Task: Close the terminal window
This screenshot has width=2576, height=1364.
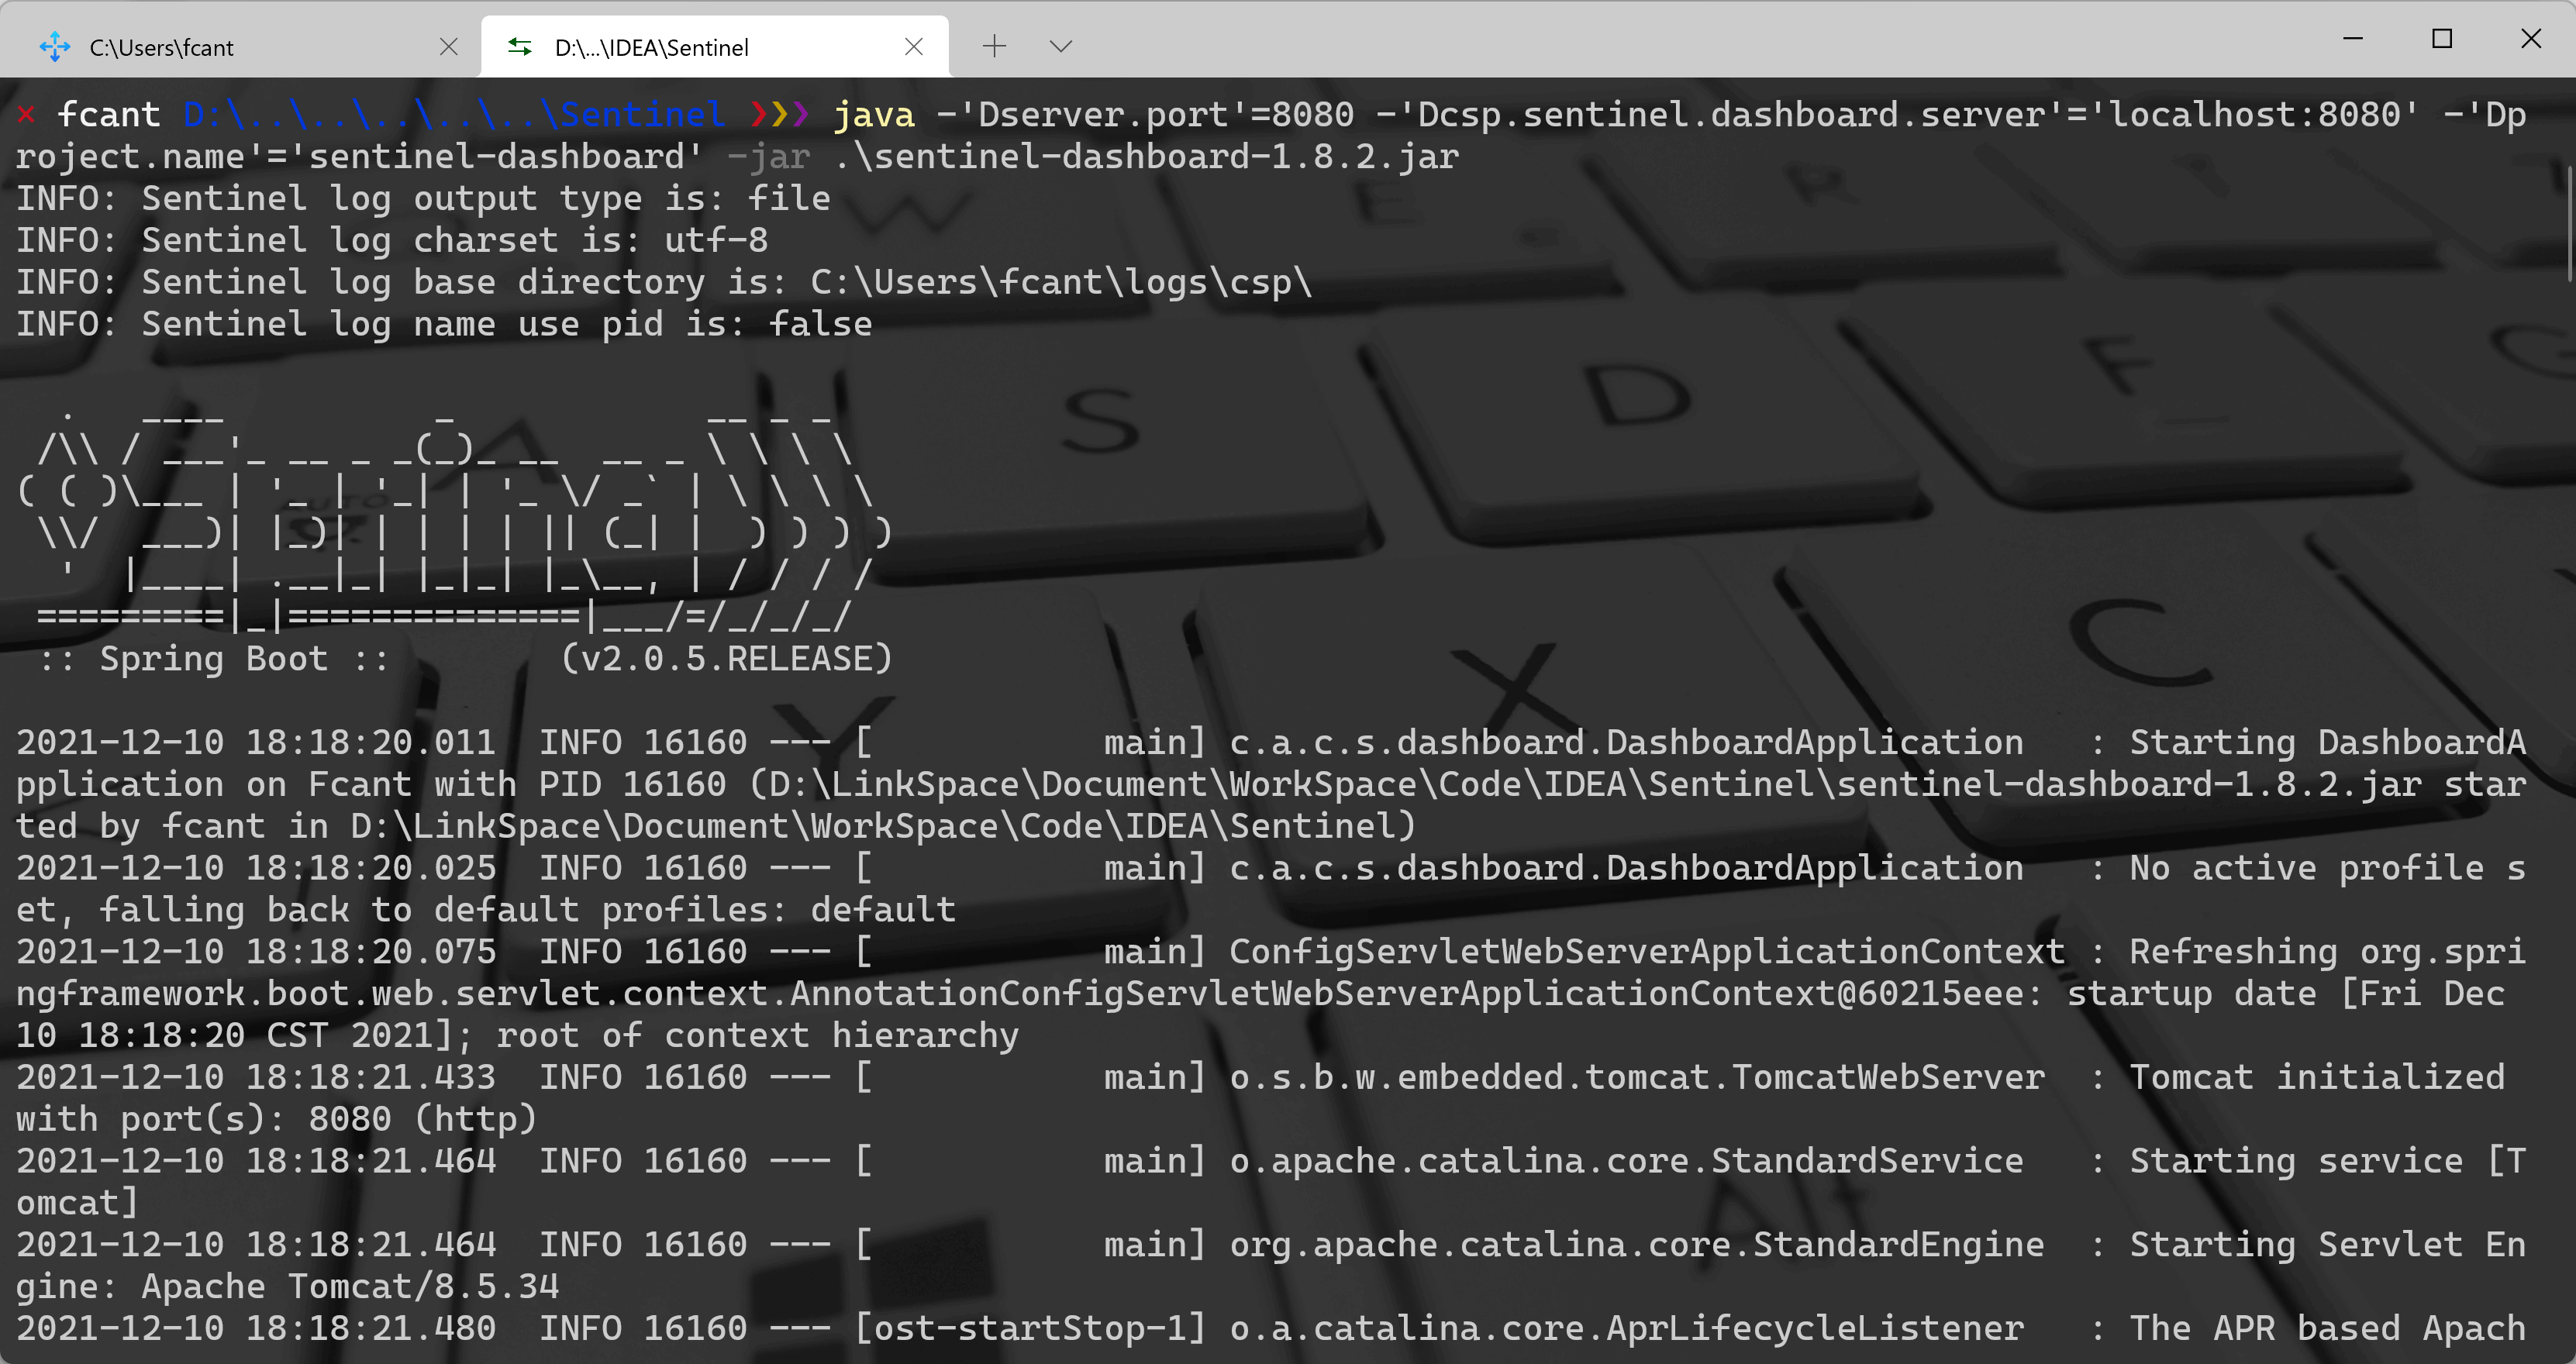Action: [2530, 39]
